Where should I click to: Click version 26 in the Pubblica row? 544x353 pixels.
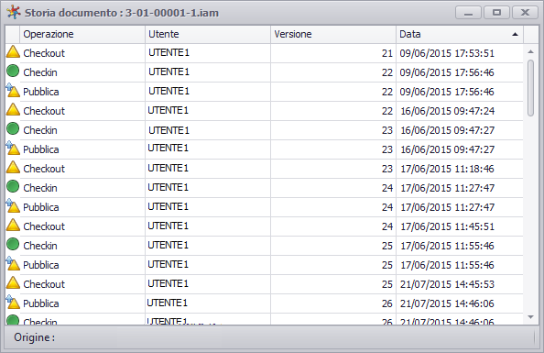click(387, 303)
